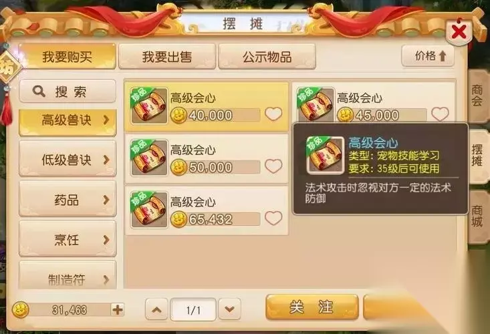This screenshot has width=490, height=334.
Task: Click scroll icon of the 50,000 listing
Action: (149, 158)
